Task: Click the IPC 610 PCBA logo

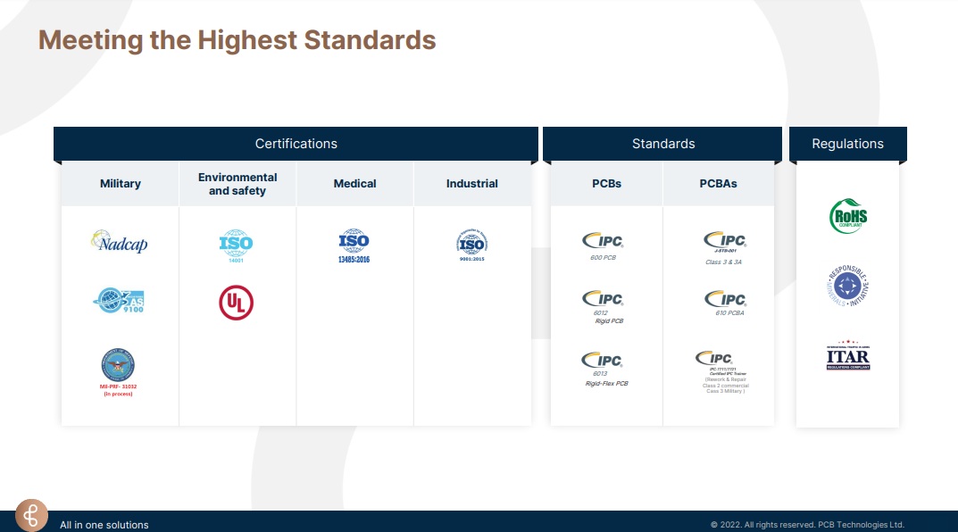Action: click(x=724, y=300)
